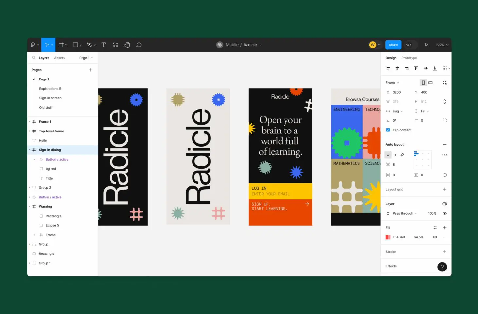This screenshot has height=314, width=478.
Task: Toggle the Clip content checkbox
Action: (x=388, y=130)
